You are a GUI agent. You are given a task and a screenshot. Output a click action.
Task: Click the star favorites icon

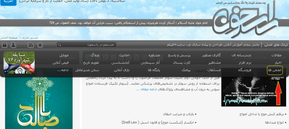click(x=40, y=45)
